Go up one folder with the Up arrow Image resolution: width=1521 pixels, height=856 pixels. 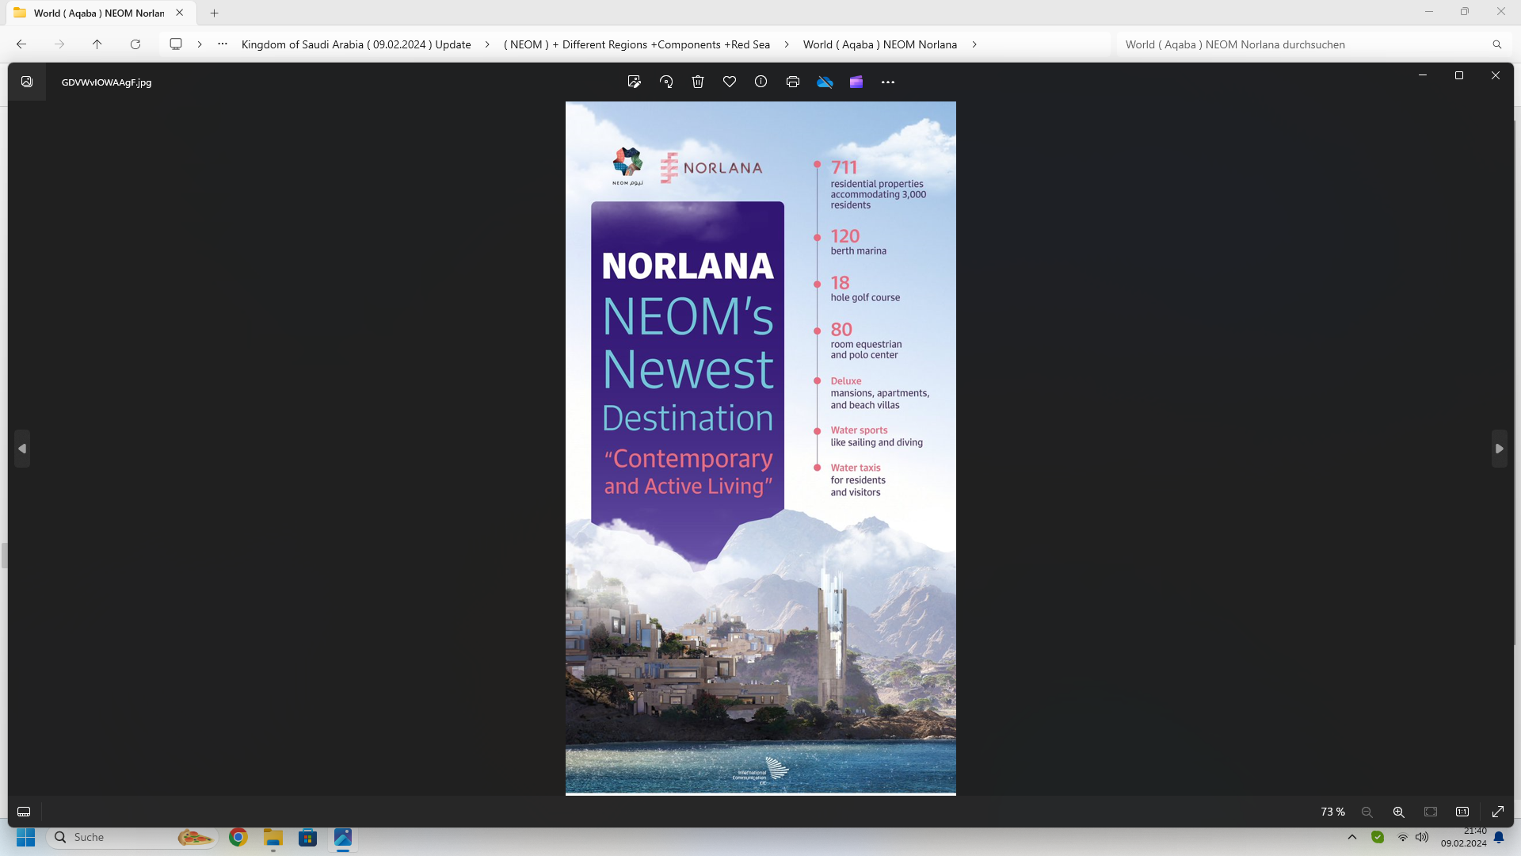tap(97, 44)
